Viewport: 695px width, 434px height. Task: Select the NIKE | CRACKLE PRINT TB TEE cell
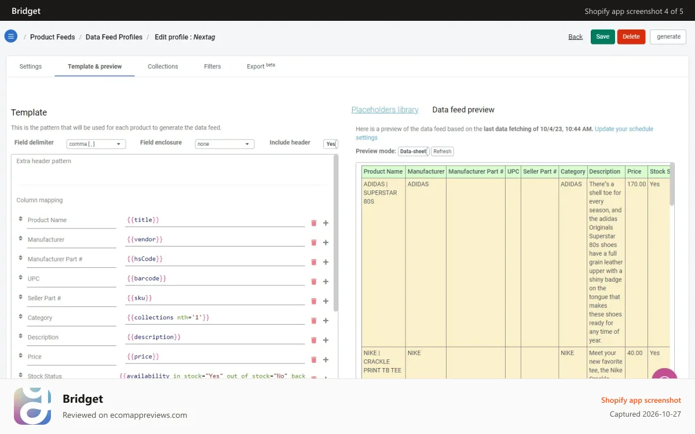click(383, 363)
